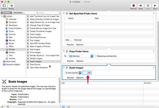Screen dimensions: 159x108
Task: Switch to the Actions tab
Action: click(x=6, y=13)
